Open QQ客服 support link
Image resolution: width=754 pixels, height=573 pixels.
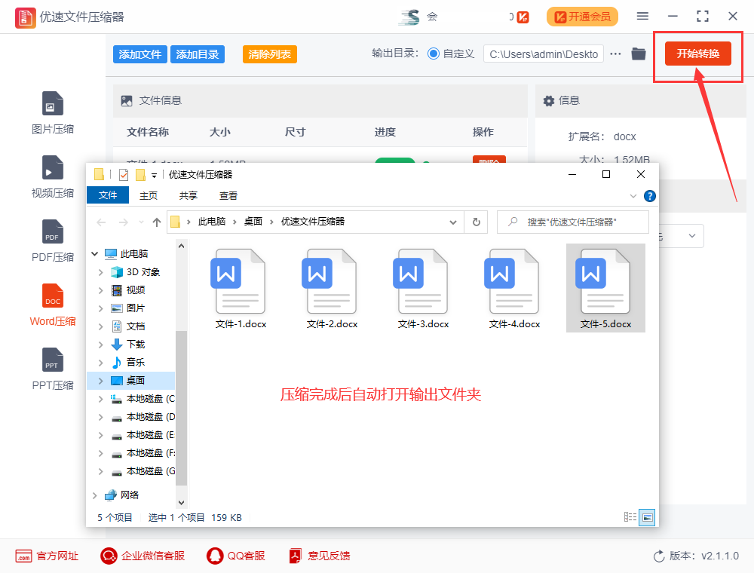(235, 556)
